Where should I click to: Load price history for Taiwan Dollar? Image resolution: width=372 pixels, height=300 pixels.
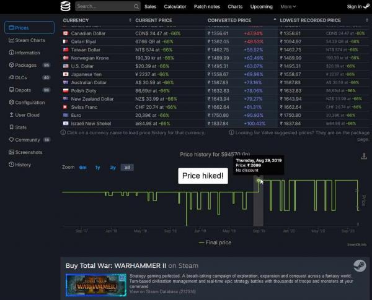pos(86,49)
